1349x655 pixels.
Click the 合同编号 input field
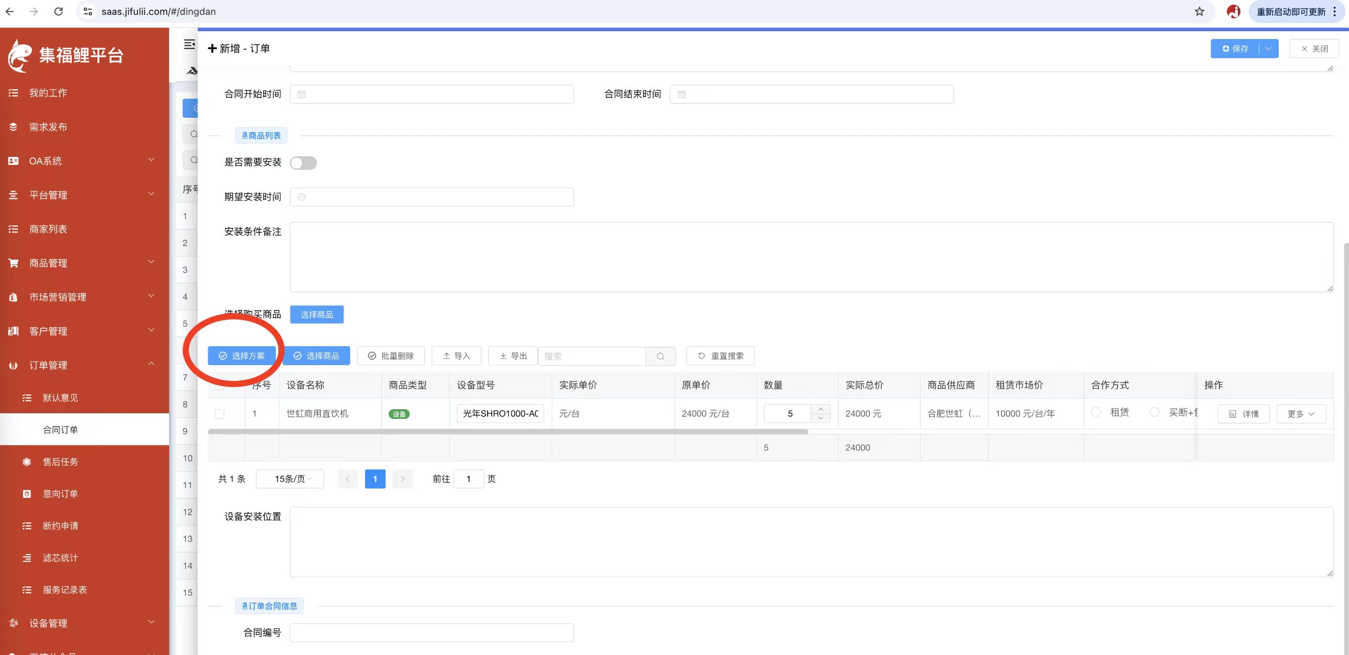(x=432, y=632)
